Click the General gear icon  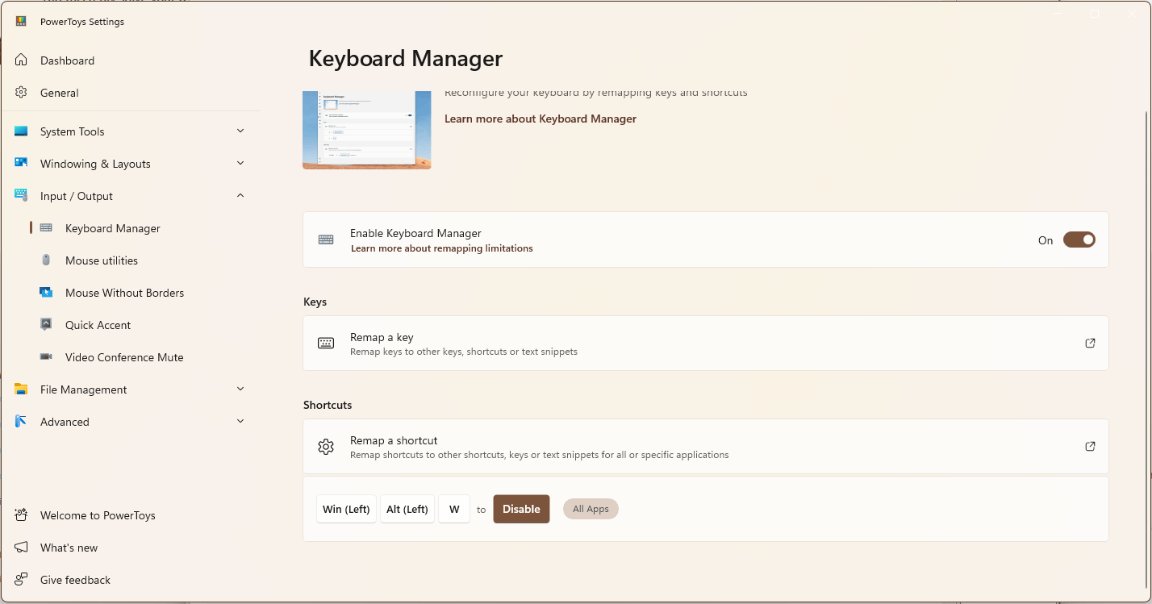22,93
